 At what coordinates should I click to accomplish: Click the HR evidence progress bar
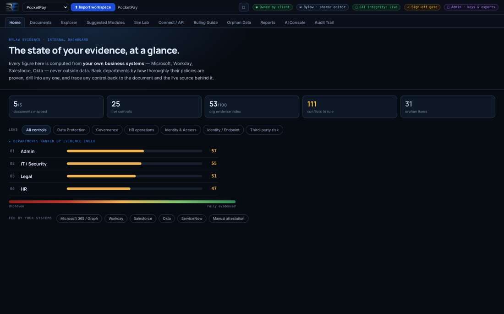tap(134, 189)
